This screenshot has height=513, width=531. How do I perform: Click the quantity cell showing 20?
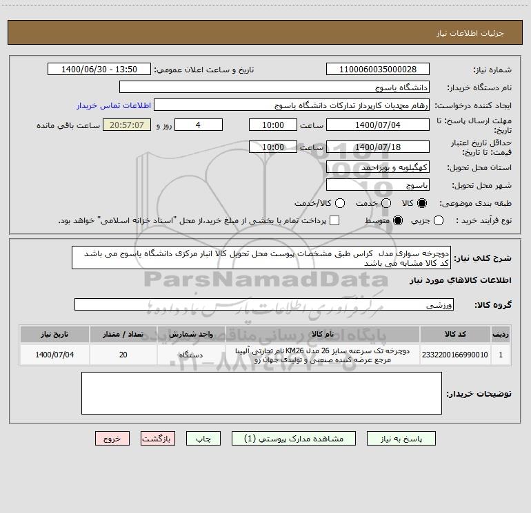pos(123,355)
